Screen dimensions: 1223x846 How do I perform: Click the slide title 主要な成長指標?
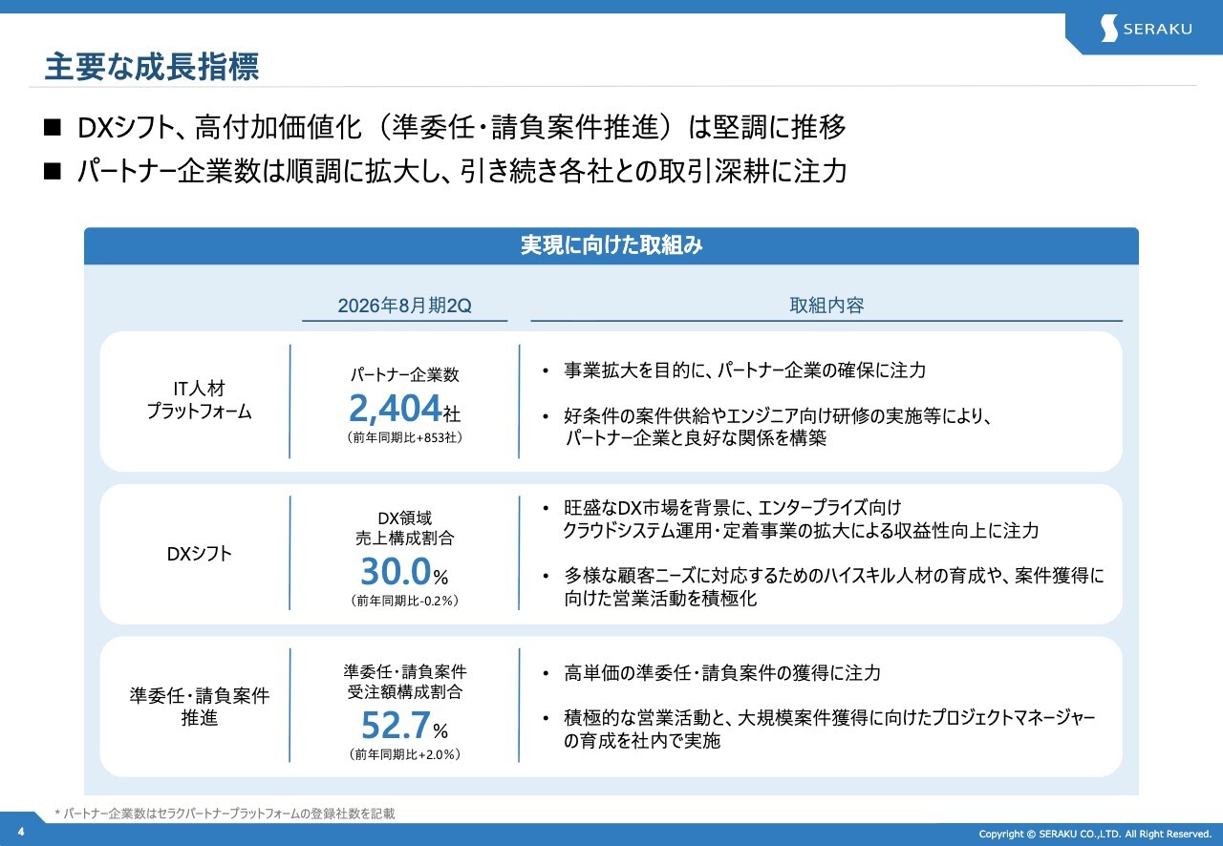tap(152, 67)
